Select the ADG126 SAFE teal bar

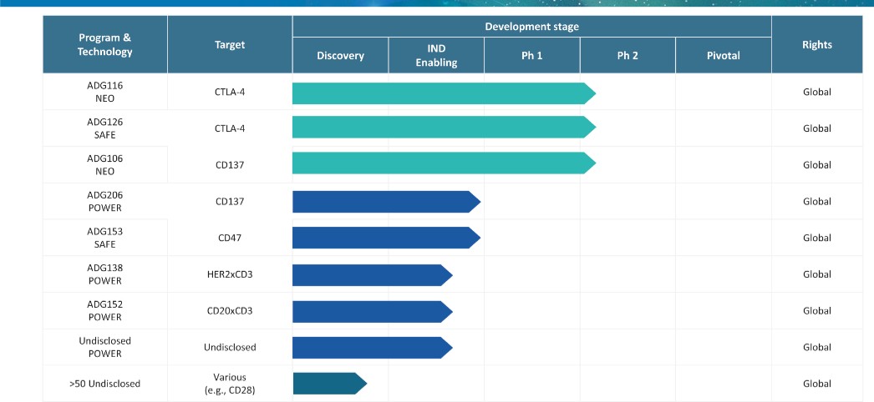coord(445,128)
